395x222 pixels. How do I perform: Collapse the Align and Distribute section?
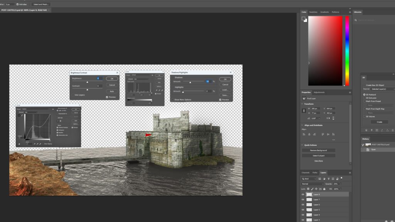click(302, 125)
